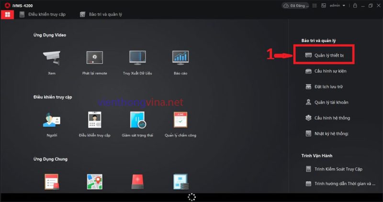Open the Người person management icon

tap(52, 120)
